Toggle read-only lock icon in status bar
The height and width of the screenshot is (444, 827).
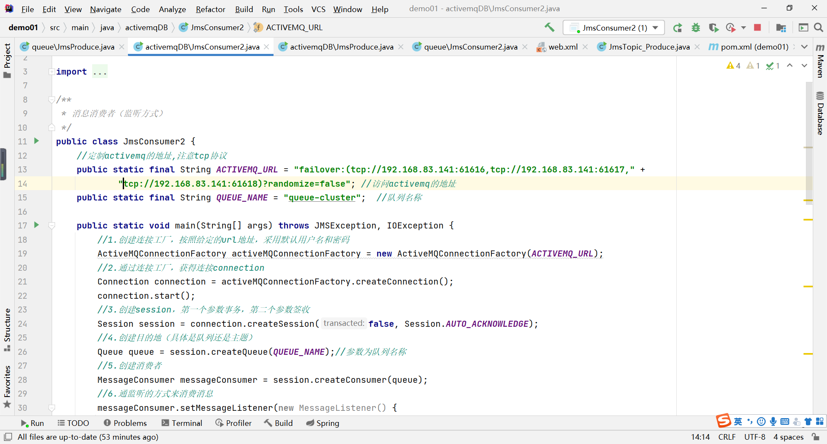[815, 437]
